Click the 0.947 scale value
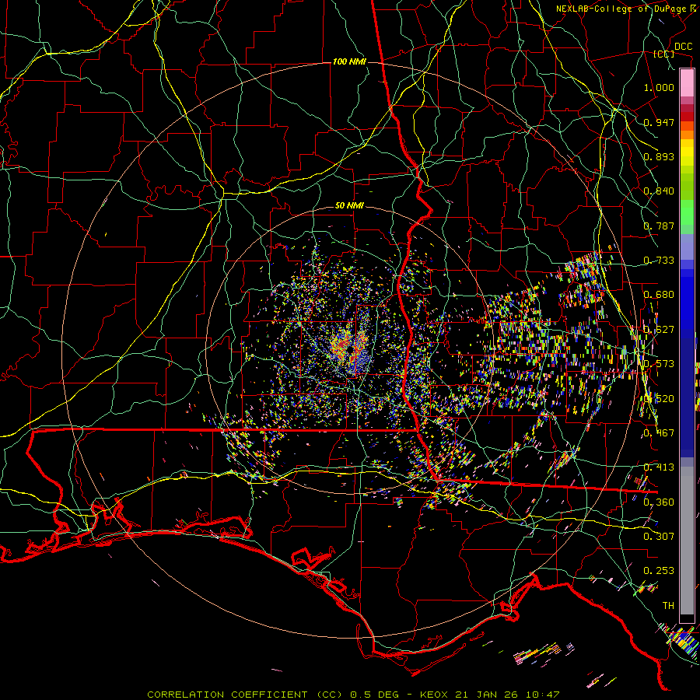 659,122
